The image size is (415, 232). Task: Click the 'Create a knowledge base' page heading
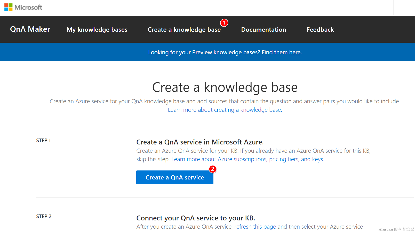[225, 87]
